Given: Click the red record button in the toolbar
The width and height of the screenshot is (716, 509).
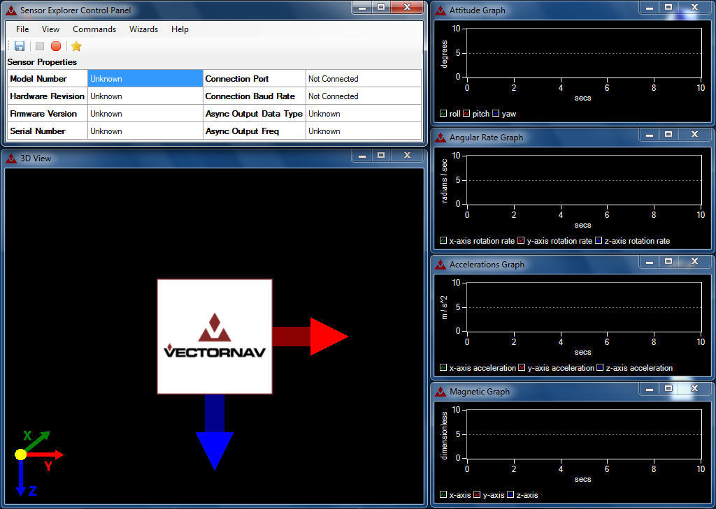Looking at the screenshot, I should [x=56, y=46].
